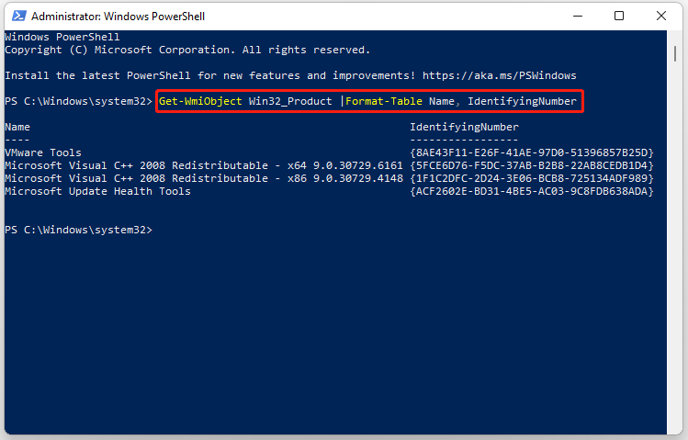Click the Visual C++ 2008 x64 entry
Viewport: 688px width, 440px height.
tap(204, 165)
